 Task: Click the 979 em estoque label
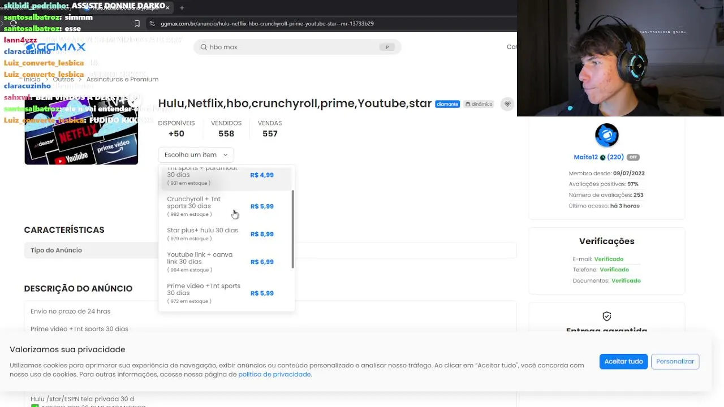coord(189,239)
